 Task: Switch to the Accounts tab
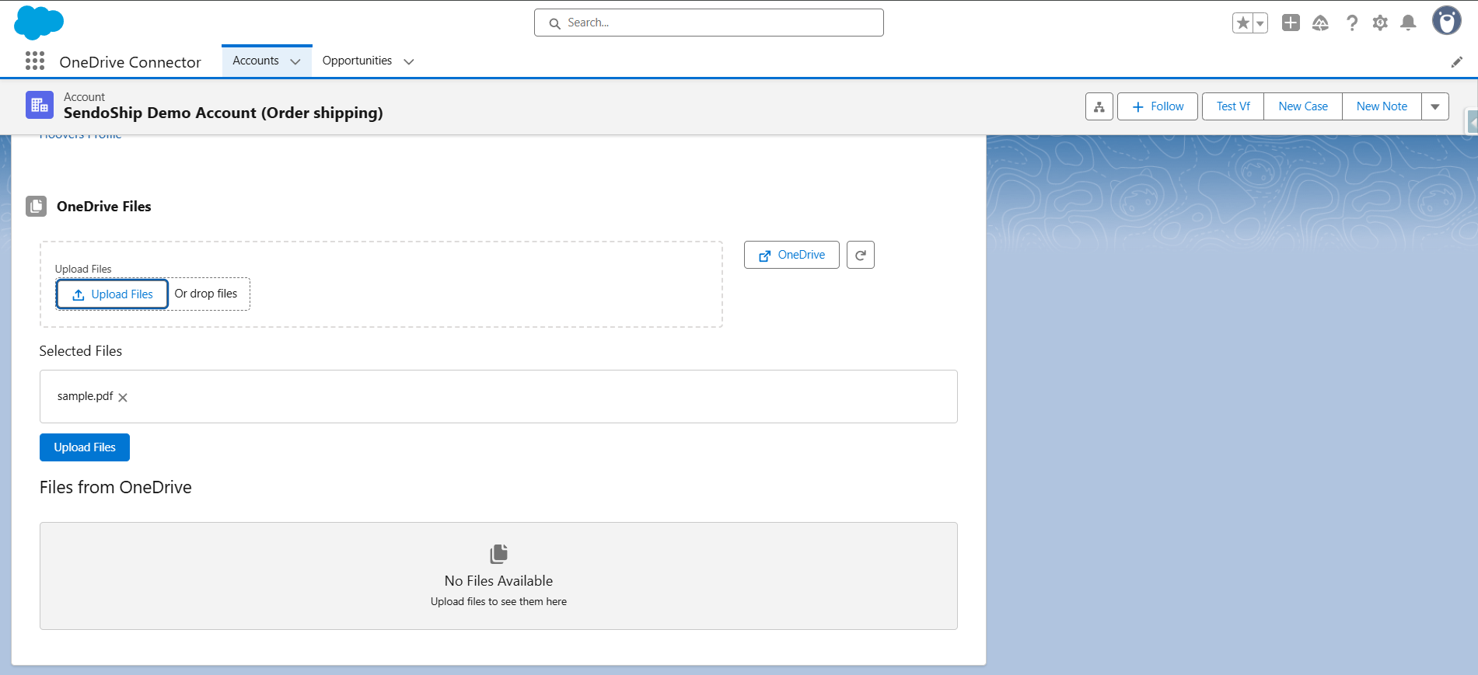pos(256,61)
